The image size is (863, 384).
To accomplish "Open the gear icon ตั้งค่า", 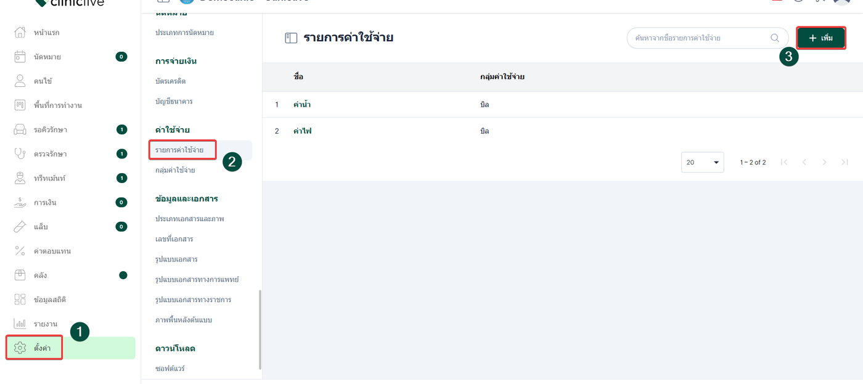I will pyautogui.click(x=20, y=348).
